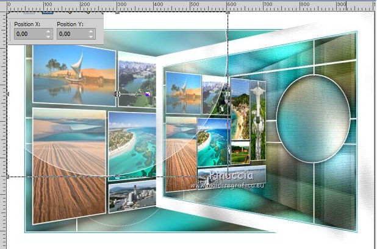Click the left-middle selection handle
Screen dimensions: 377x249
(x=7, y=94)
